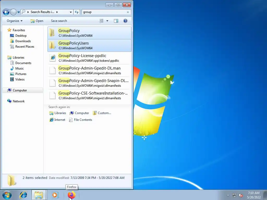
Task: Open selected folders with Open button
Action: click(x=37, y=21)
